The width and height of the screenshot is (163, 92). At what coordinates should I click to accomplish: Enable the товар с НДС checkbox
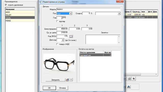tap(57, 44)
